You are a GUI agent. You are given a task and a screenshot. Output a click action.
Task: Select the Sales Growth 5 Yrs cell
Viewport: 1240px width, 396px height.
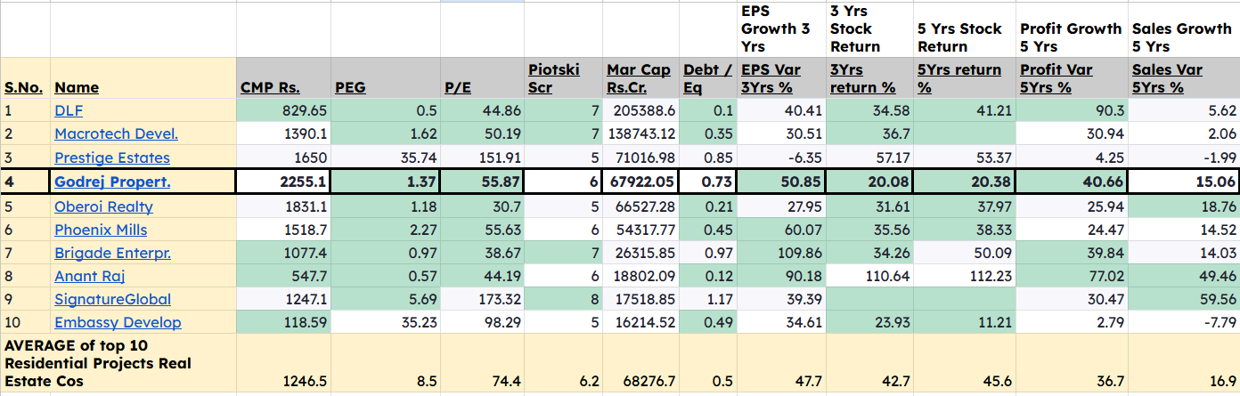point(1184,29)
